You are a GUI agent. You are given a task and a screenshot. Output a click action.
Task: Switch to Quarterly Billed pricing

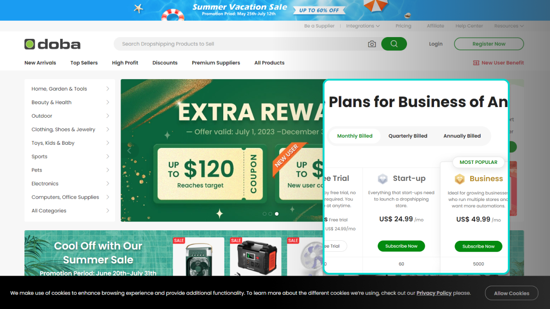[408, 136]
